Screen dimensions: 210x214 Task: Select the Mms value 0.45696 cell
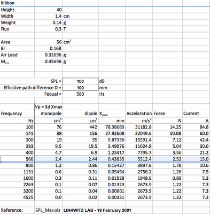tap(49, 62)
